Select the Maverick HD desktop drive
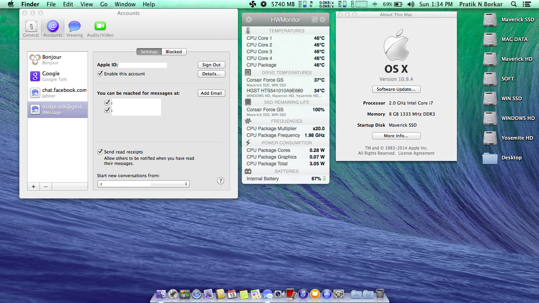Viewport: 539px width, 303px height. point(490,59)
